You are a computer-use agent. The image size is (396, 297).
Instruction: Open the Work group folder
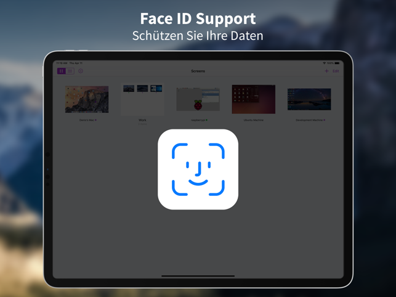click(x=142, y=99)
